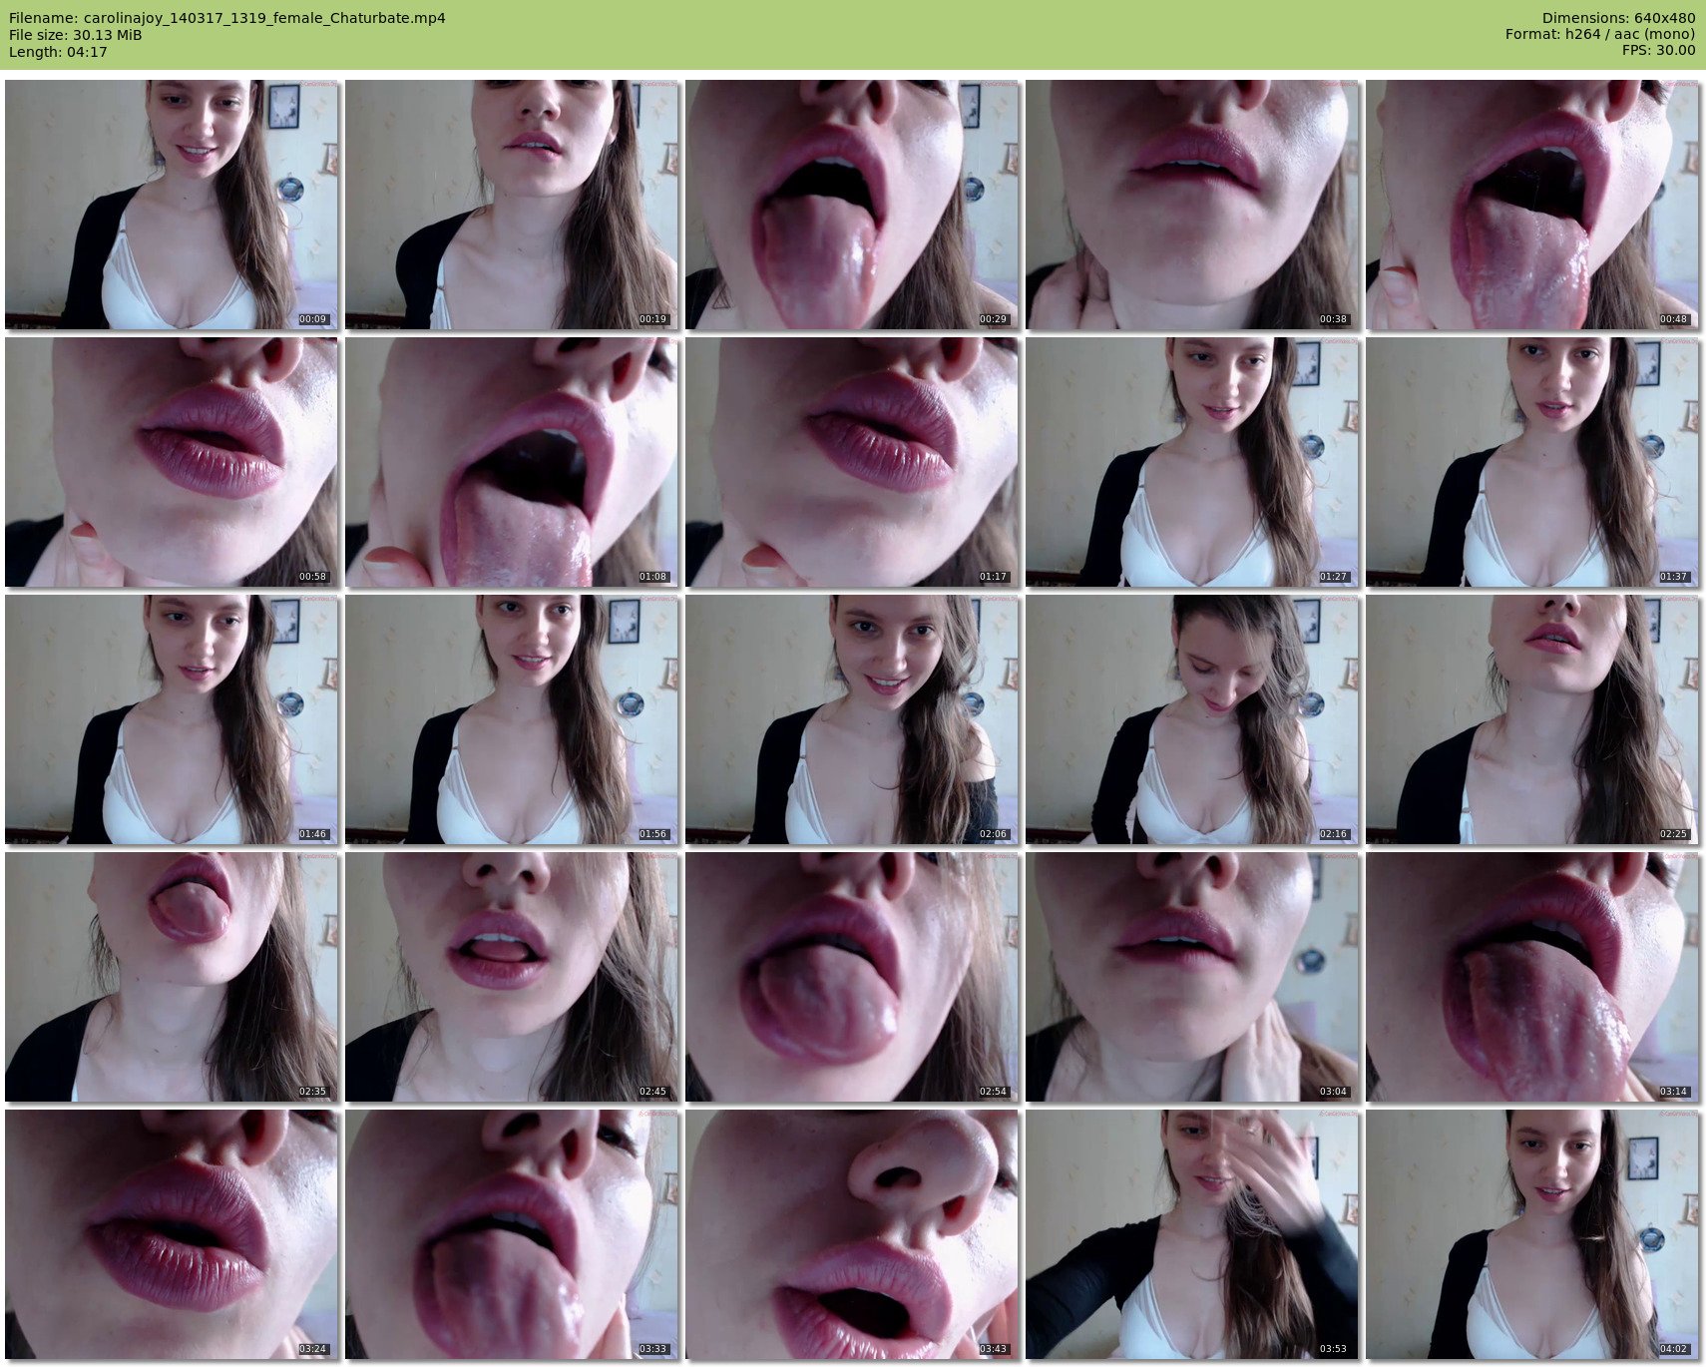Click the 'Length: 04:17' text
This screenshot has height=1367, width=1706.
[58, 52]
